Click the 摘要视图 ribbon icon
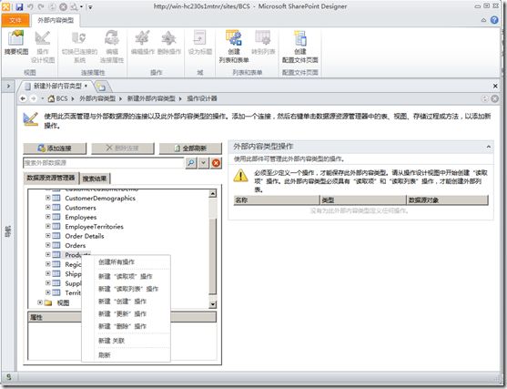This screenshot has height=389, width=507. point(16,38)
